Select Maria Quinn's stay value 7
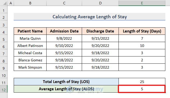170x98 pixels. tap(142, 38)
